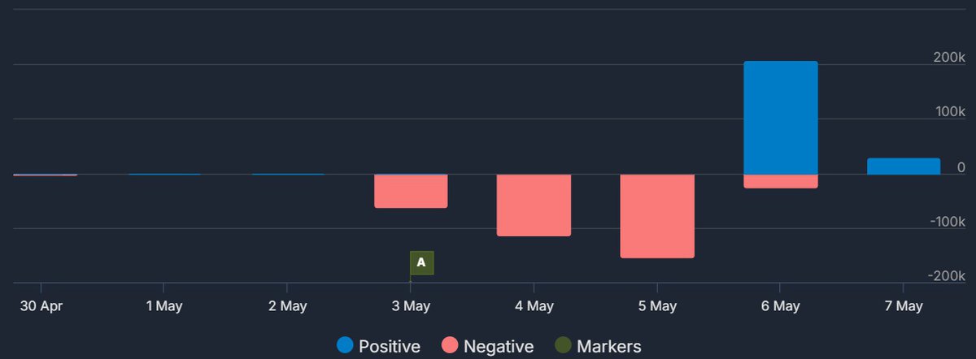
Task: Click the green marker A flag
Action: (421, 262)
